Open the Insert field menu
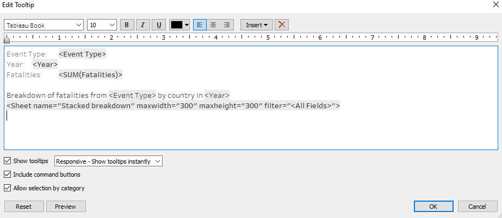This screenshot has width=502, height=218. tap(256, 25)
